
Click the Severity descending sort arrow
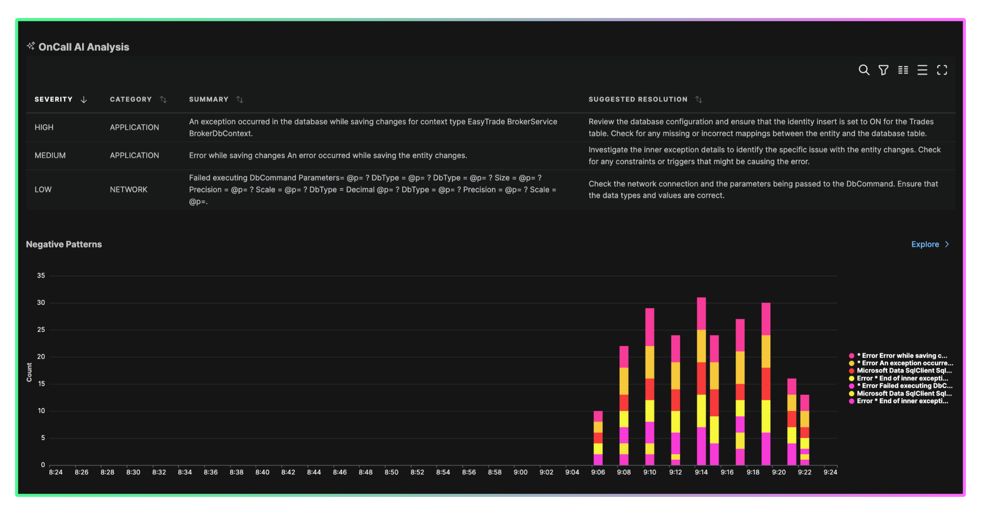pos(84,99)
